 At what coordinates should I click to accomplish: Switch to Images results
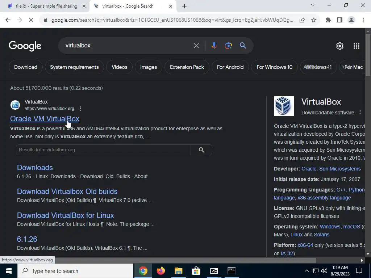148,67
